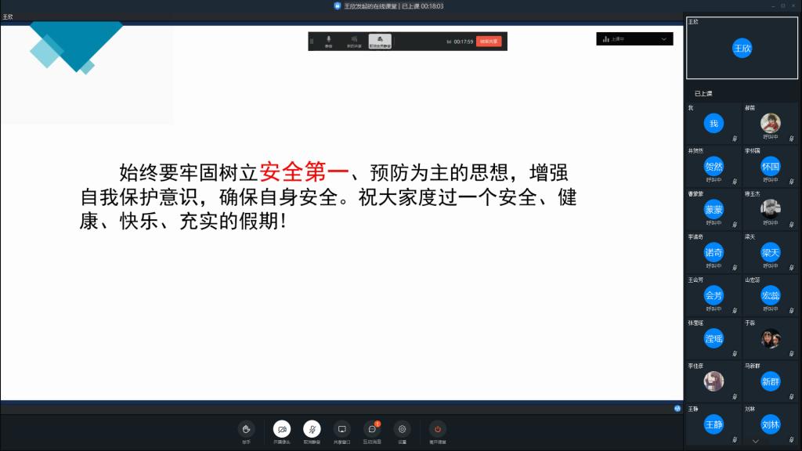Image resolution: width=802 pixels, height=451 pixels.
Task: Leave the classroom with red power button
Action: 437,430
